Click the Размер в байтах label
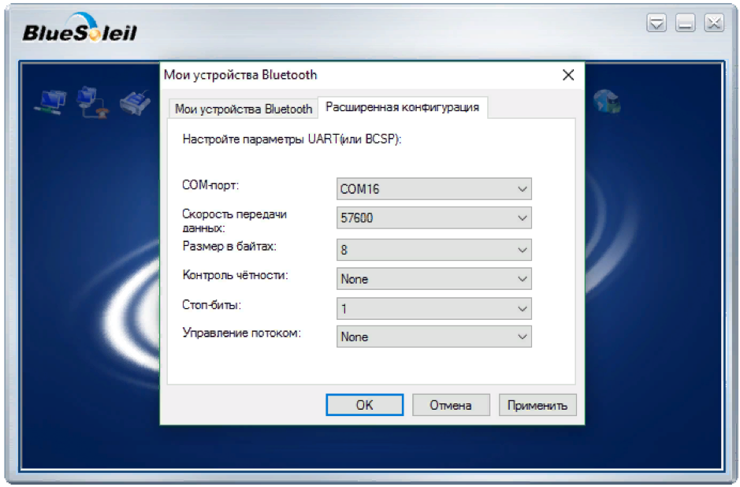The height and width of the screenshot is (487, 740). pyautogui.click(x=229, y=246)
